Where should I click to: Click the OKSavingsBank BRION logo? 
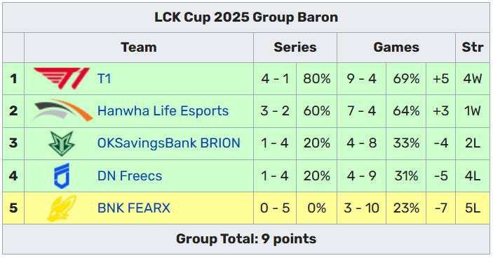pos(62,143)
